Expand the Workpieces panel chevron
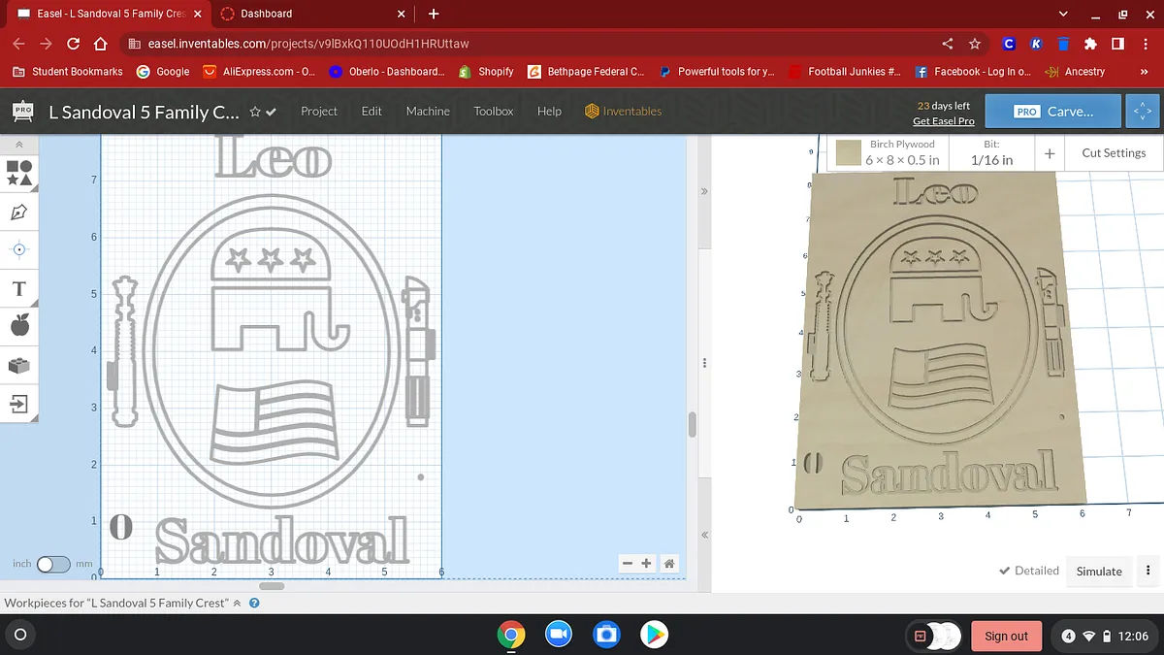1164x655 pixels. (x=237, y=603)
